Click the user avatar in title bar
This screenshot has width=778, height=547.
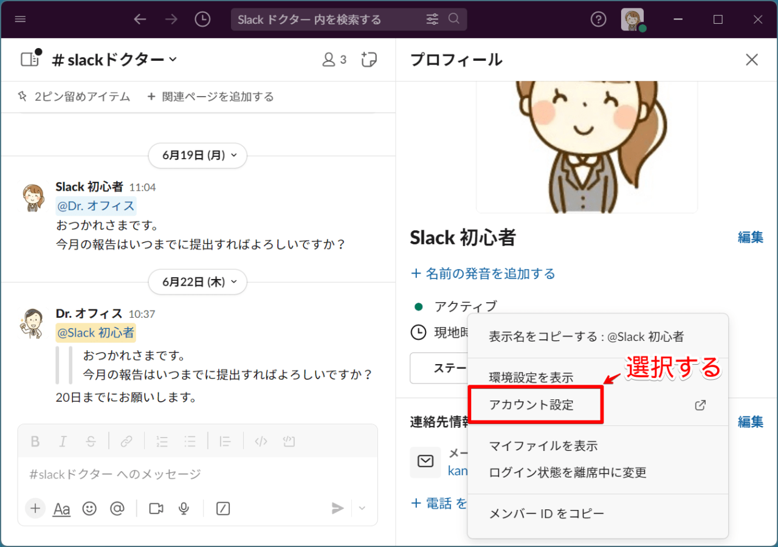(x=633, y=19)
